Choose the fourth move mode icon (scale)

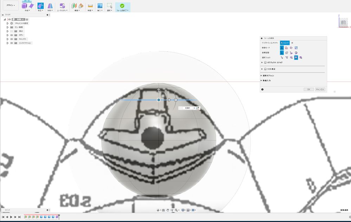tap(296, 48)
